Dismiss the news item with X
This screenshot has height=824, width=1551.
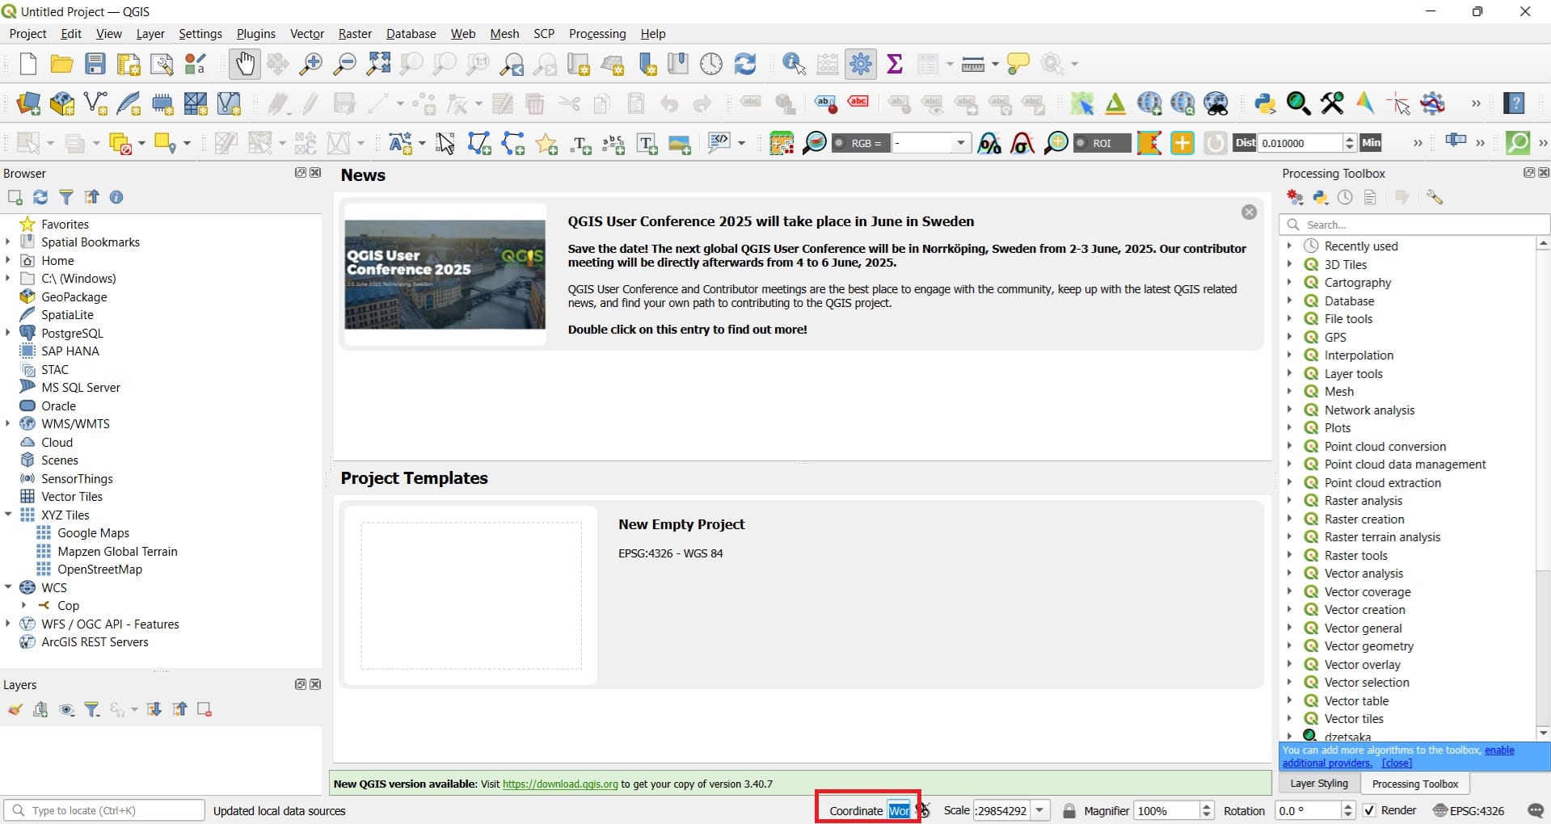coord(1249,212)
